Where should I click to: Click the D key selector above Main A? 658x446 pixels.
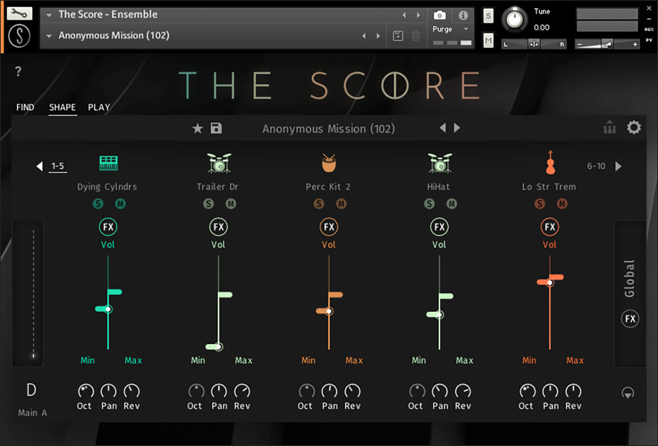point(31,390)
